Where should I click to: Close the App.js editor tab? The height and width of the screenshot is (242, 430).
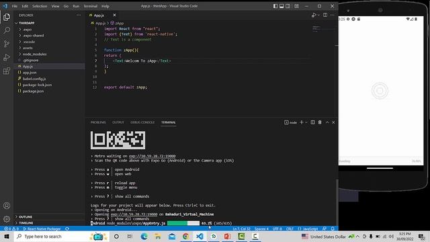114,15
